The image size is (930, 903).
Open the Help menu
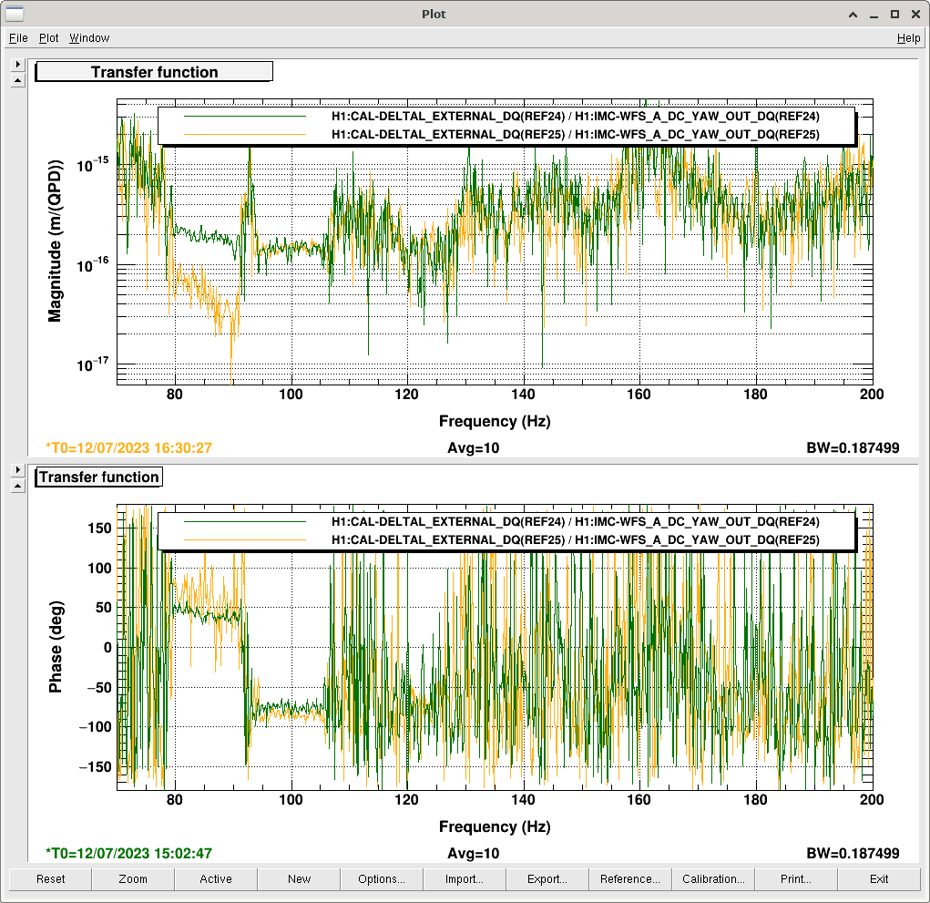pyautogui.click(x=908, y=38)
